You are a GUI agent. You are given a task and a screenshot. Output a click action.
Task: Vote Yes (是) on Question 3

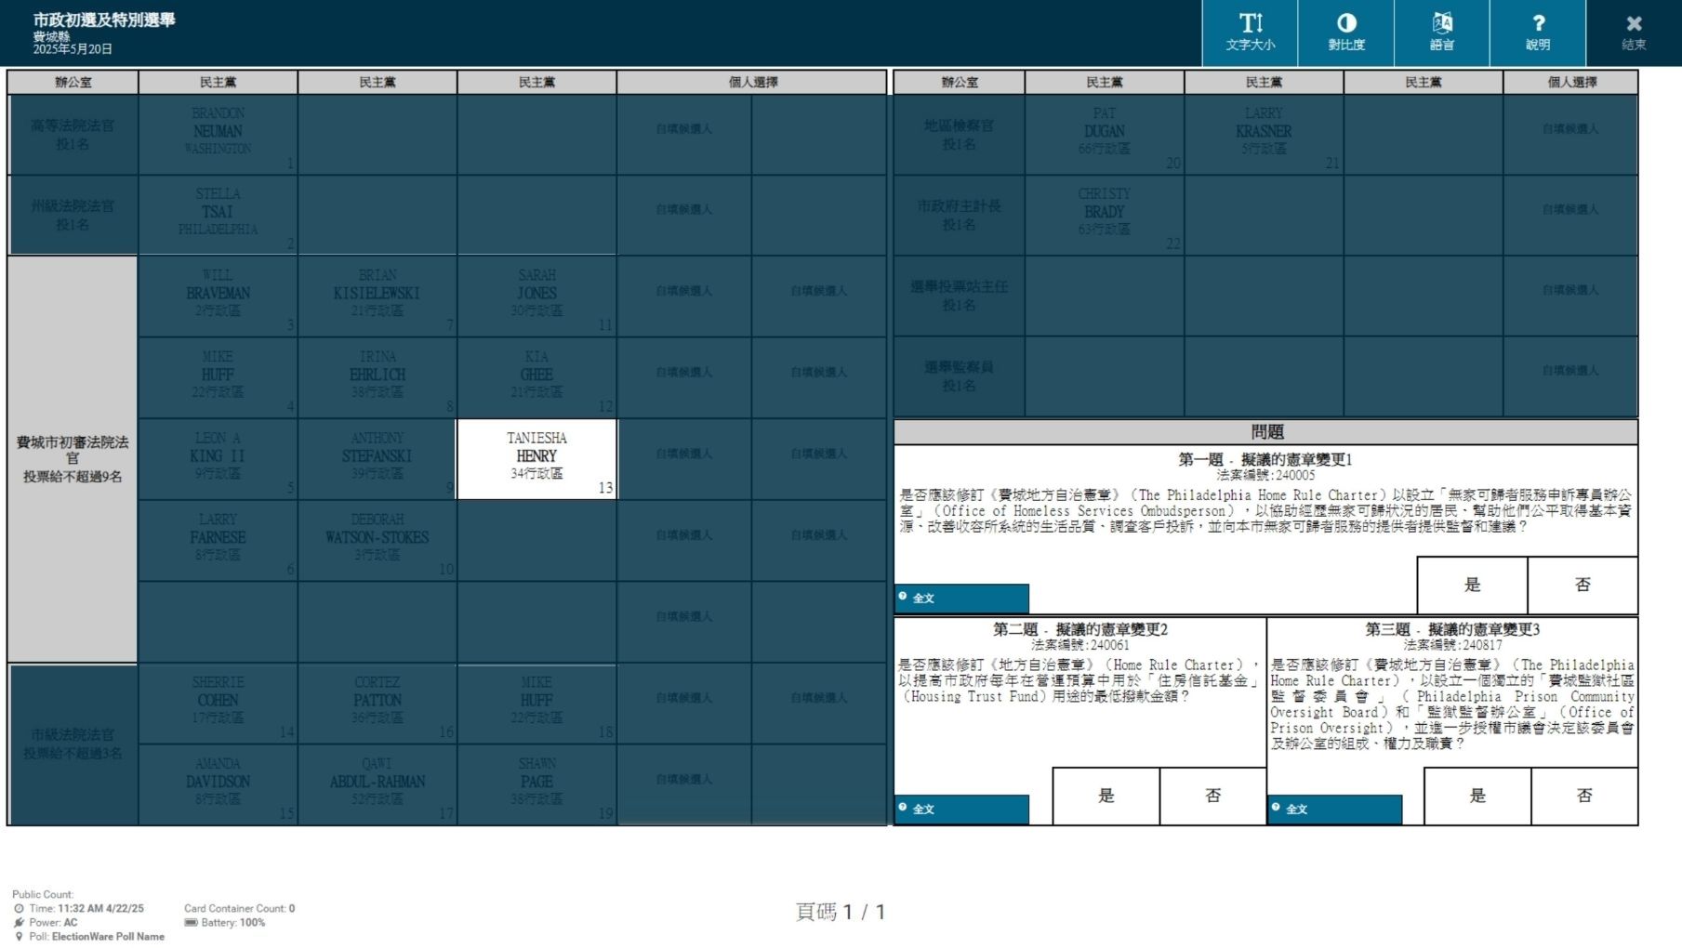click(x=1477, y=796)
